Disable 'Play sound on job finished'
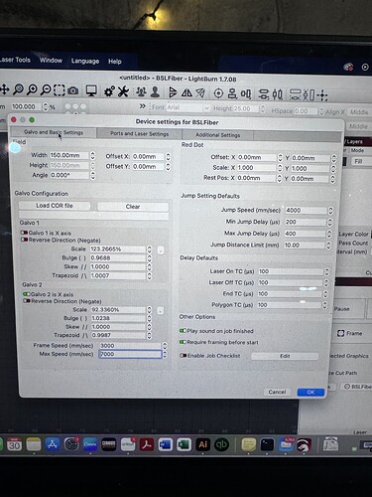Image resolution: width=372 pixels, height=497 pixels. (x=183, y=331)
